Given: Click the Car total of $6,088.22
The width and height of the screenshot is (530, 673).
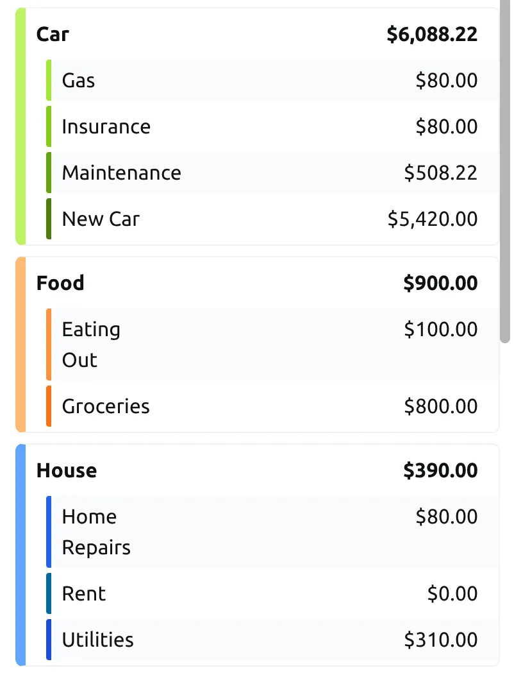Looking at the screenshot, I should pyautogui.click(x=432, y=34).
